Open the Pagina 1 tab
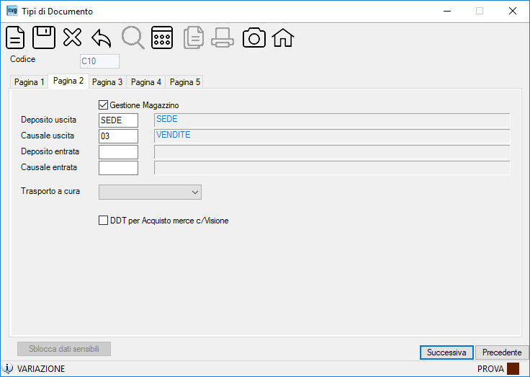This screenshot has width=530, height=377. (29, 82)
